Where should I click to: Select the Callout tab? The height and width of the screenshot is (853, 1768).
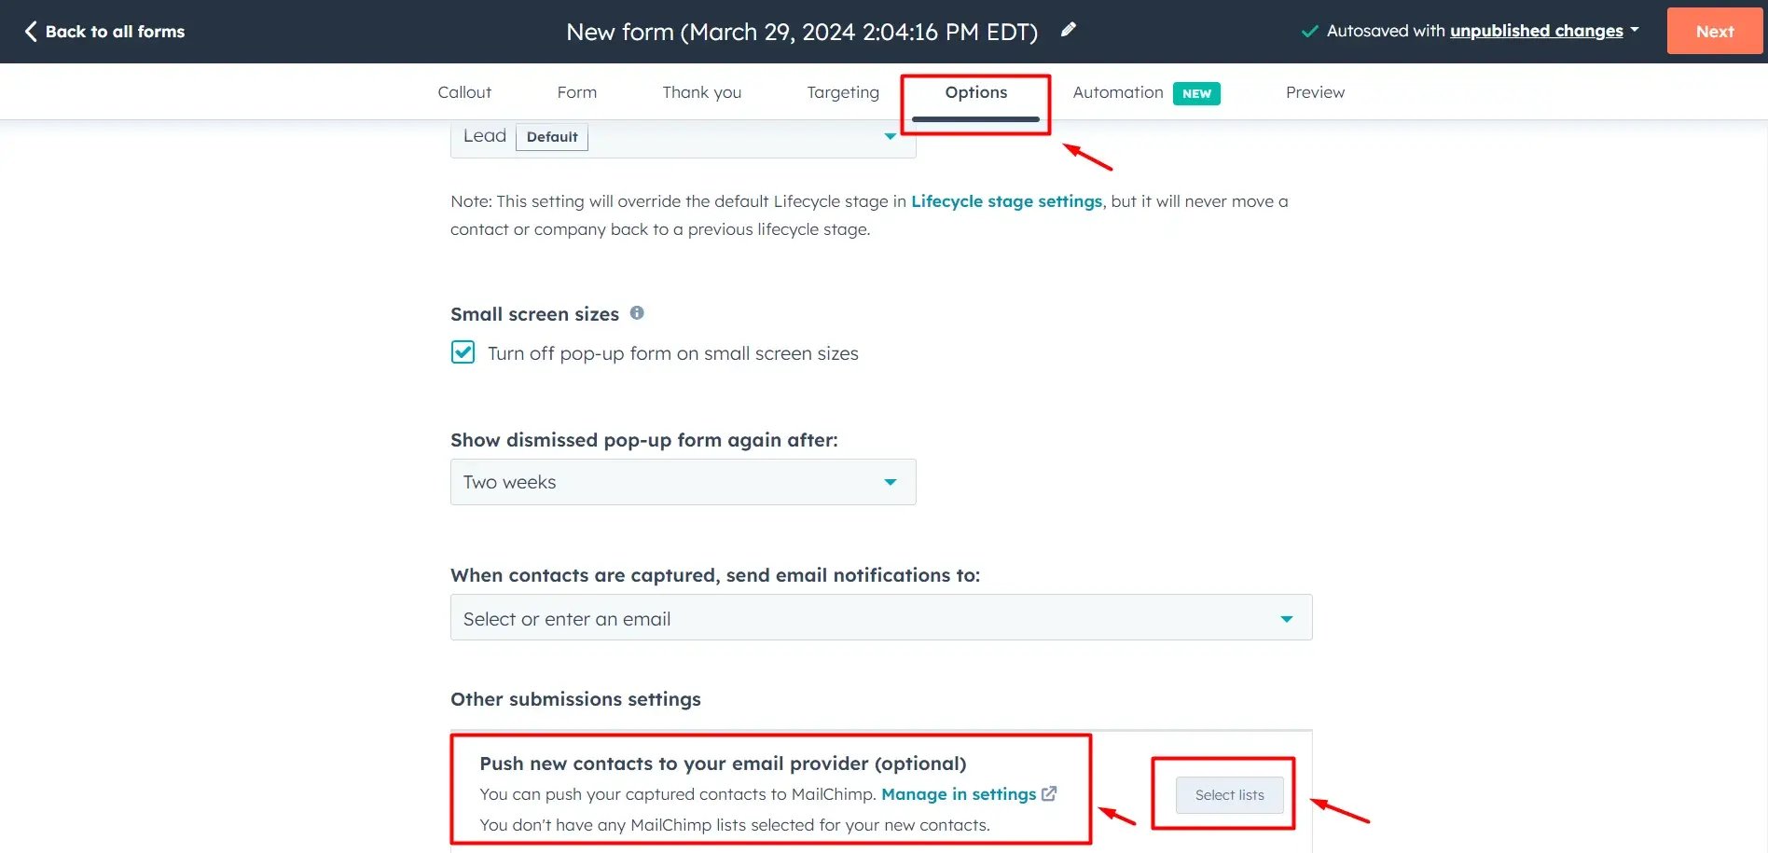(x=464, y=91)
